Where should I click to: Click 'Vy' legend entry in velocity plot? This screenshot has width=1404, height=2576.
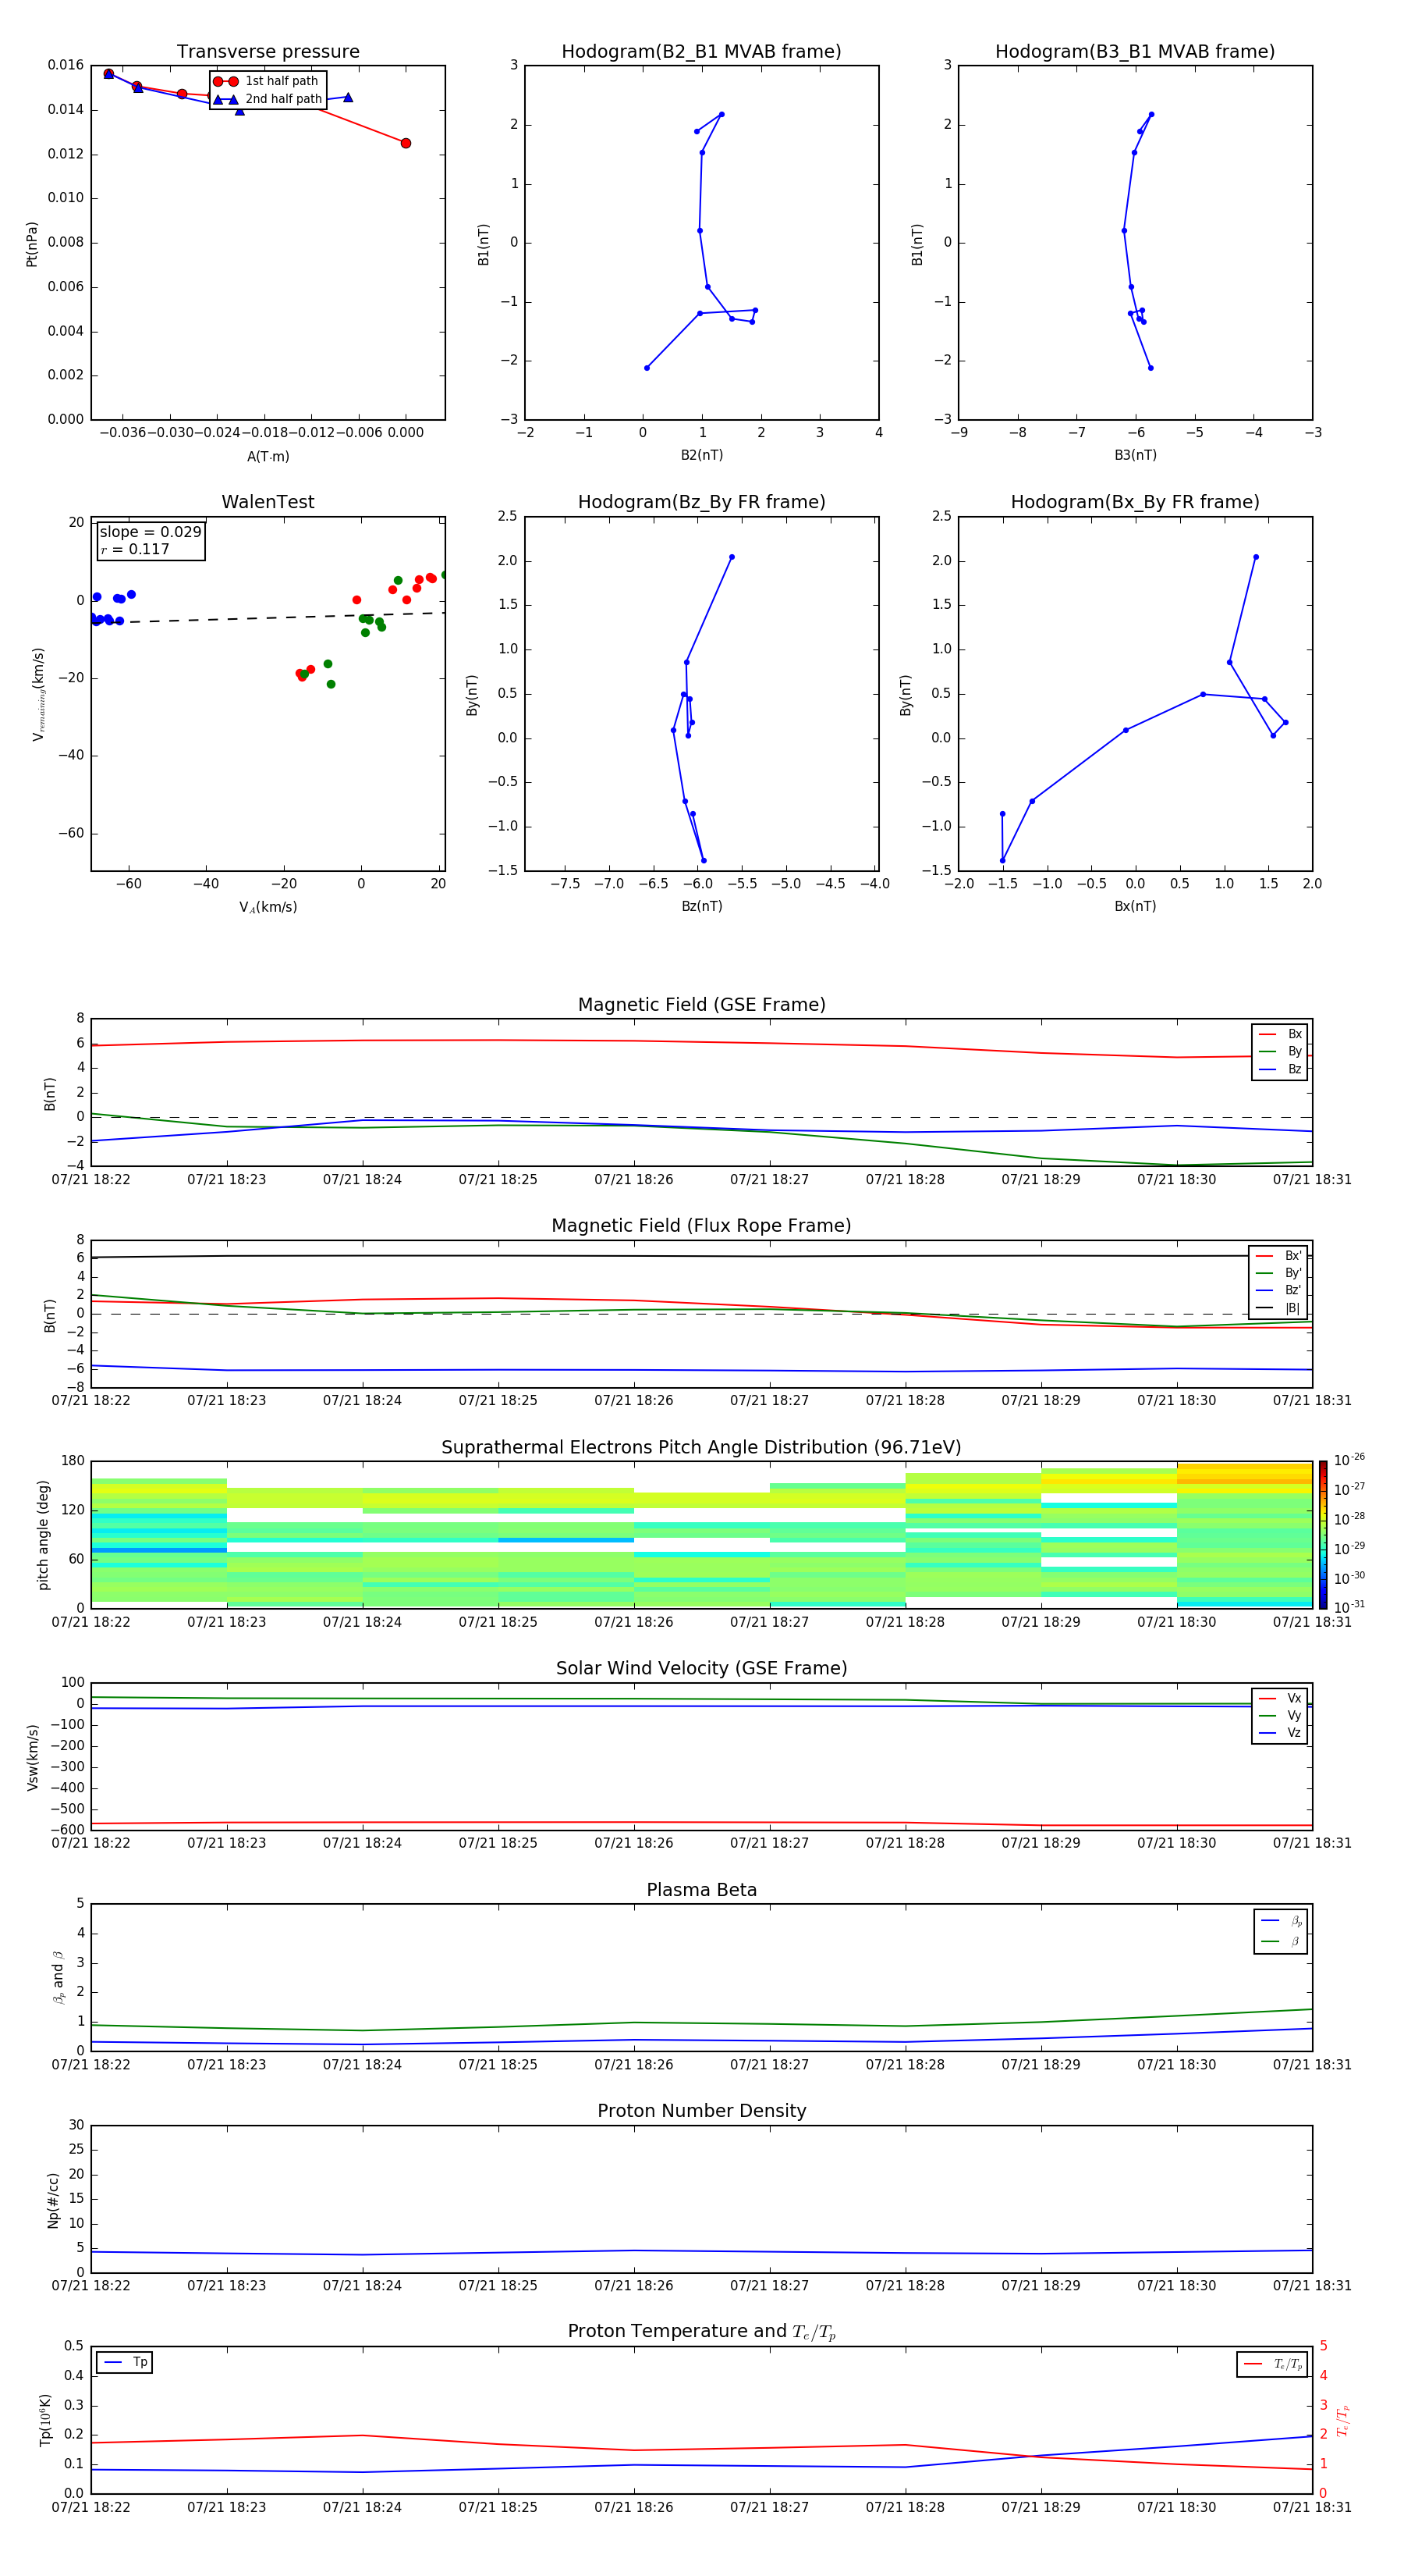(1280, 1716)
